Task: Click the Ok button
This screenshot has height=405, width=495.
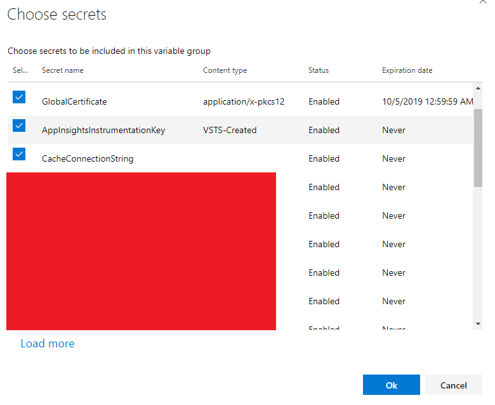Action: (x=391, y=385)
